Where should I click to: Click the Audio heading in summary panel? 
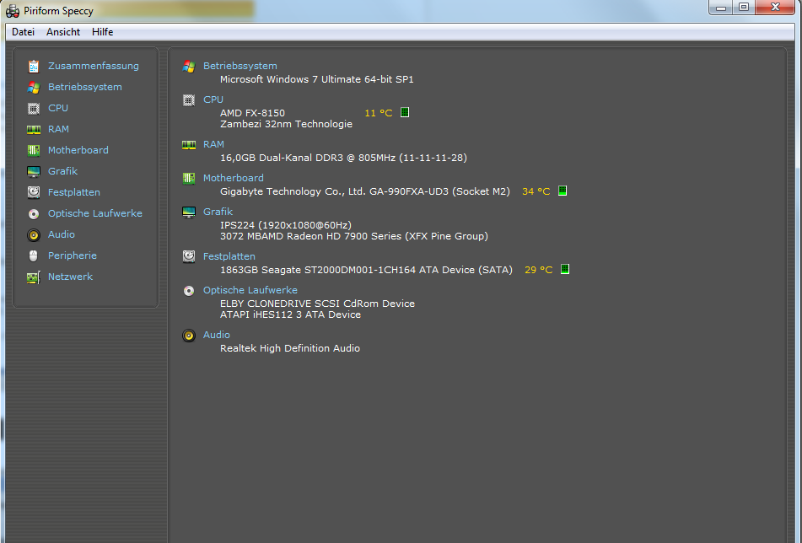point(217,335)
